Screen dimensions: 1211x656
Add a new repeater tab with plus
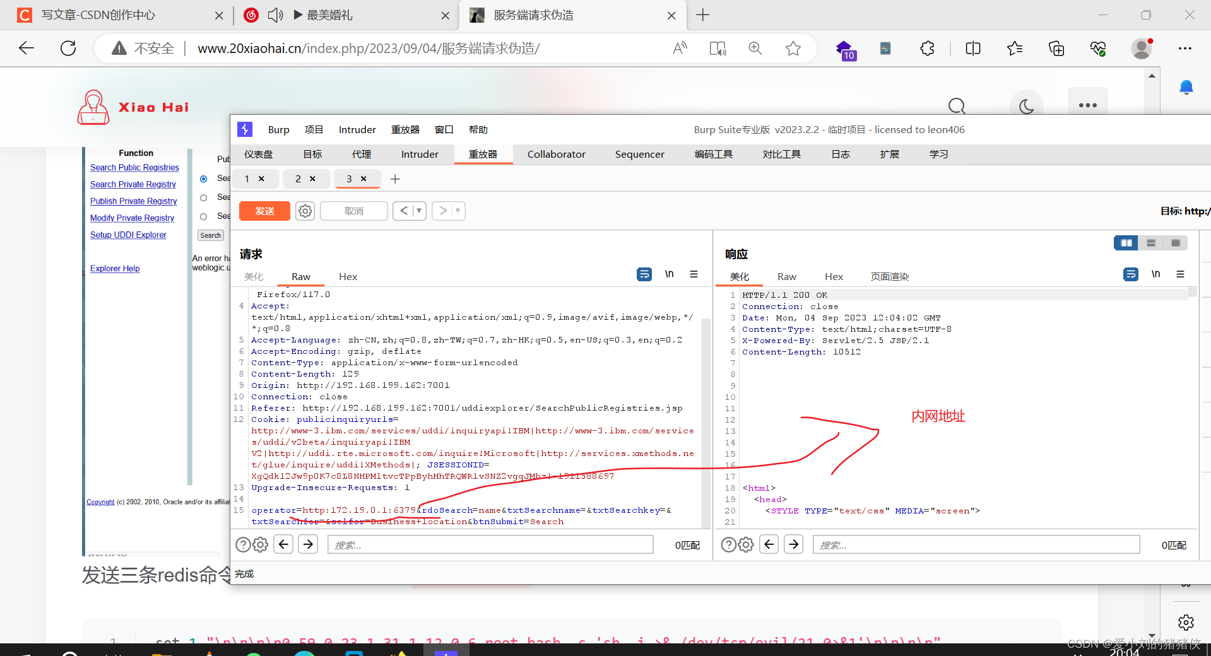395,179
